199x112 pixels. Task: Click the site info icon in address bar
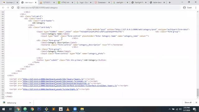[18, 7]
